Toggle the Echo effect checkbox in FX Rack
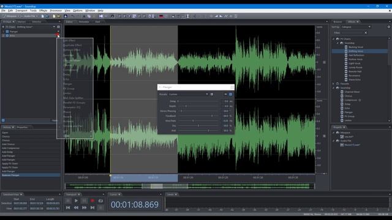Screen dimensions: 392x220 (x=7, y=35)
